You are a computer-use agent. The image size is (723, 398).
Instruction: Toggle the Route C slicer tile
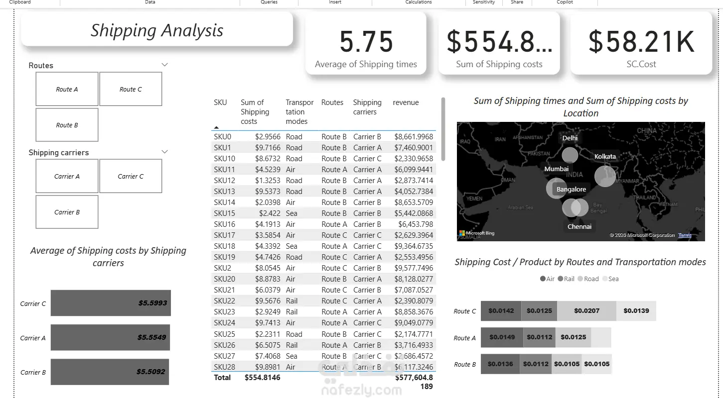[131, 89]
